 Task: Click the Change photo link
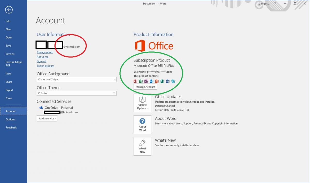45,52
